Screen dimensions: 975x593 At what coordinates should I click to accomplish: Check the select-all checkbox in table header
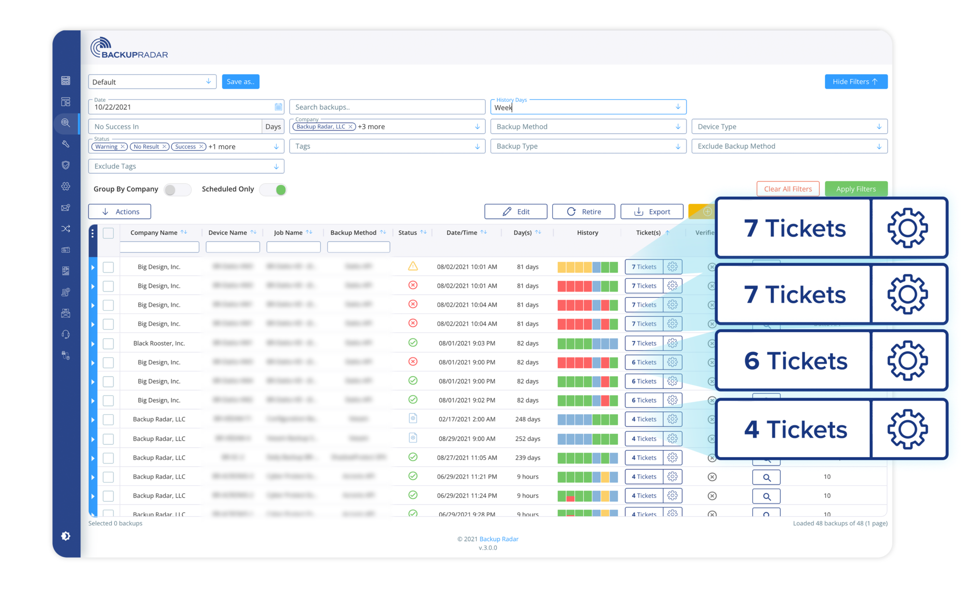pyautogui.click(x=109, y=233)
